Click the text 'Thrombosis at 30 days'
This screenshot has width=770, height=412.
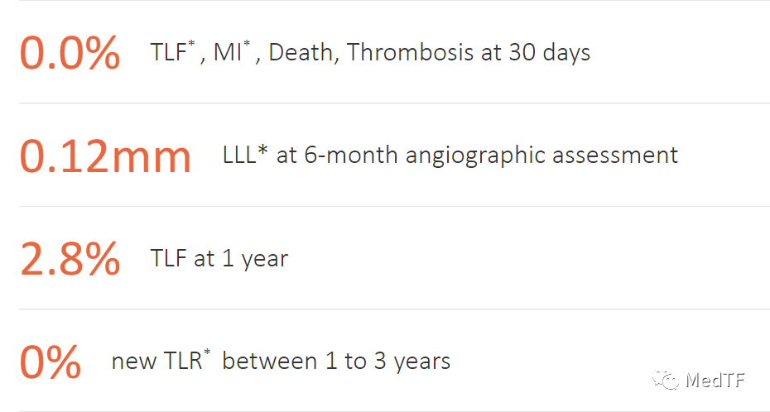[469, 52]
